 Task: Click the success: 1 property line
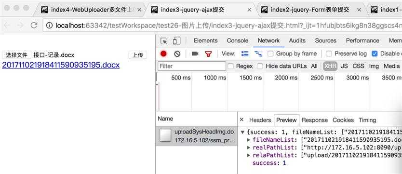pyautogui.click(x=269, y=163)
